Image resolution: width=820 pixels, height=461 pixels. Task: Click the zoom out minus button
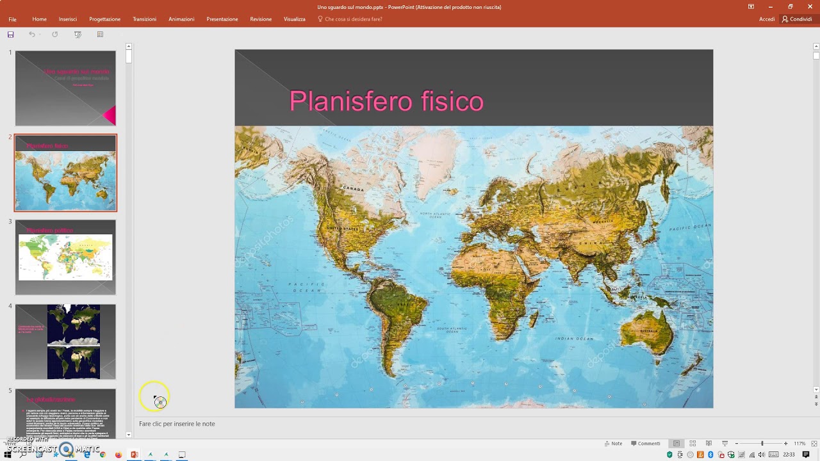click(737, 443)
